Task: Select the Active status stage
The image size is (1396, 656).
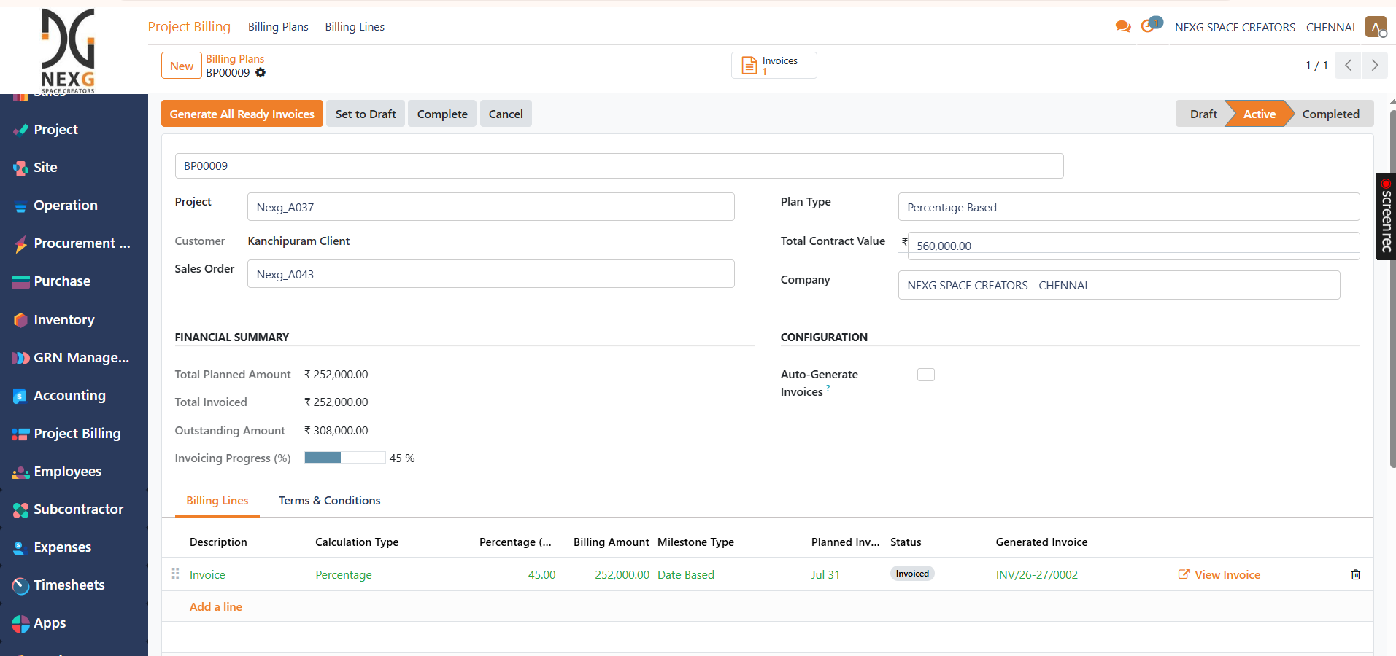Action: tap(1259, 114)
